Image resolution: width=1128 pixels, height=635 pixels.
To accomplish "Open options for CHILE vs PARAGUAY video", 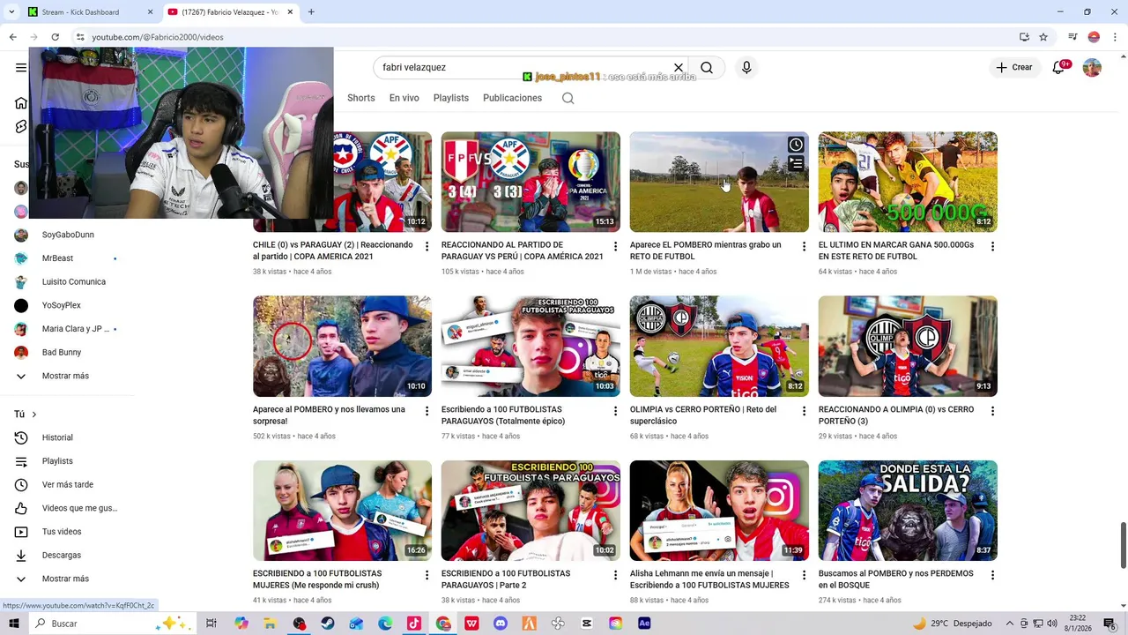I will coord(427,247).
